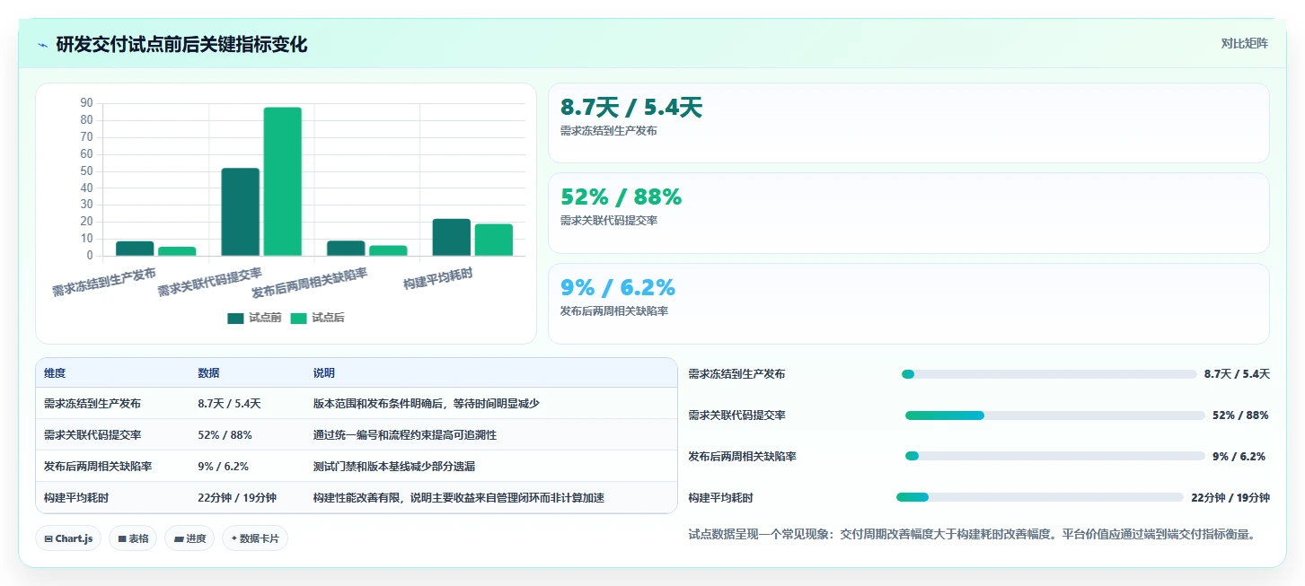Screen dimensions: 1305x586
Task: Select table row cell 构建平均耗时
Action: 76,498
